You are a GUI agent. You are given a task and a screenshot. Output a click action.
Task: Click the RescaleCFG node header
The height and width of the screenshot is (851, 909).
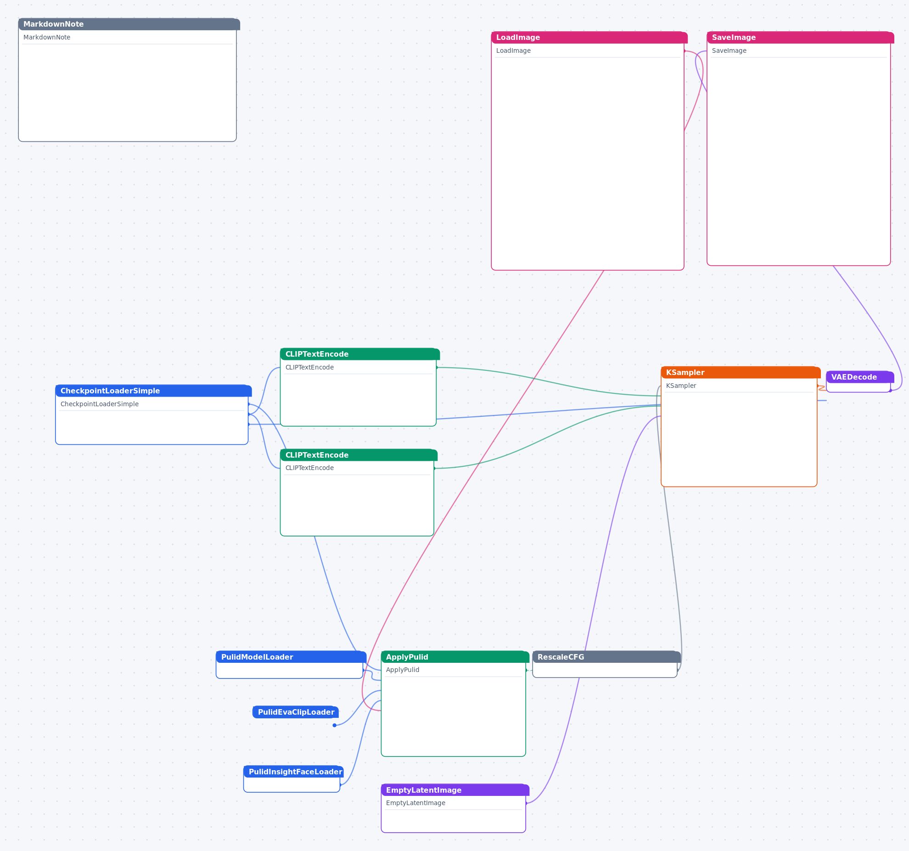(x=606, y=657)
